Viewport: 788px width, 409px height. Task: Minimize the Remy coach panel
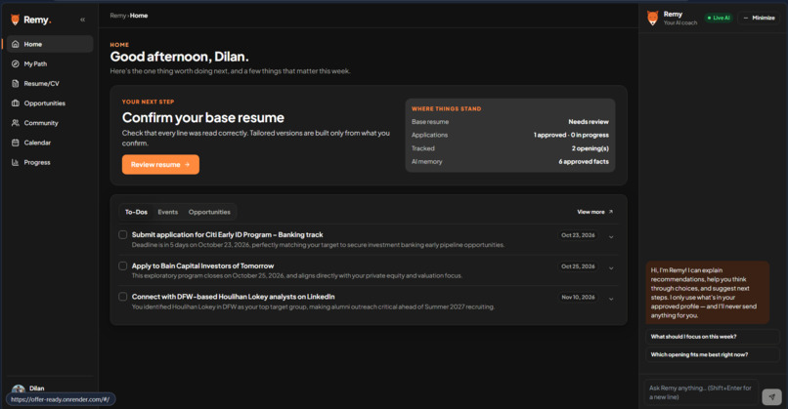(x=759, y=18)
